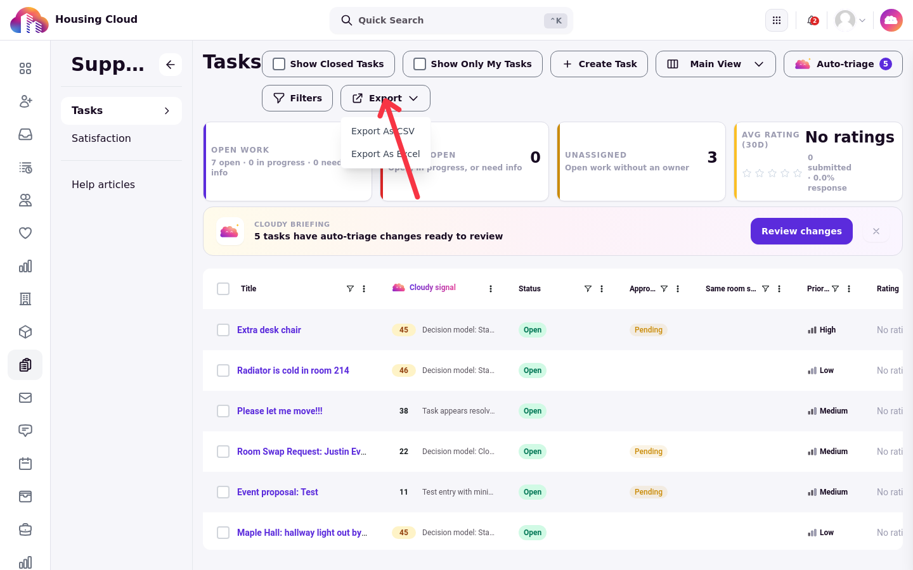Click the Cloudy assistant avatar icon
This screenshot has width=913, height=570.
point(891,20)
